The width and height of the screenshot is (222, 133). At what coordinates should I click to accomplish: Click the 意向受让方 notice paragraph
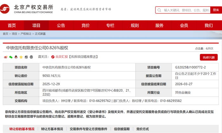tap(109, 114)
